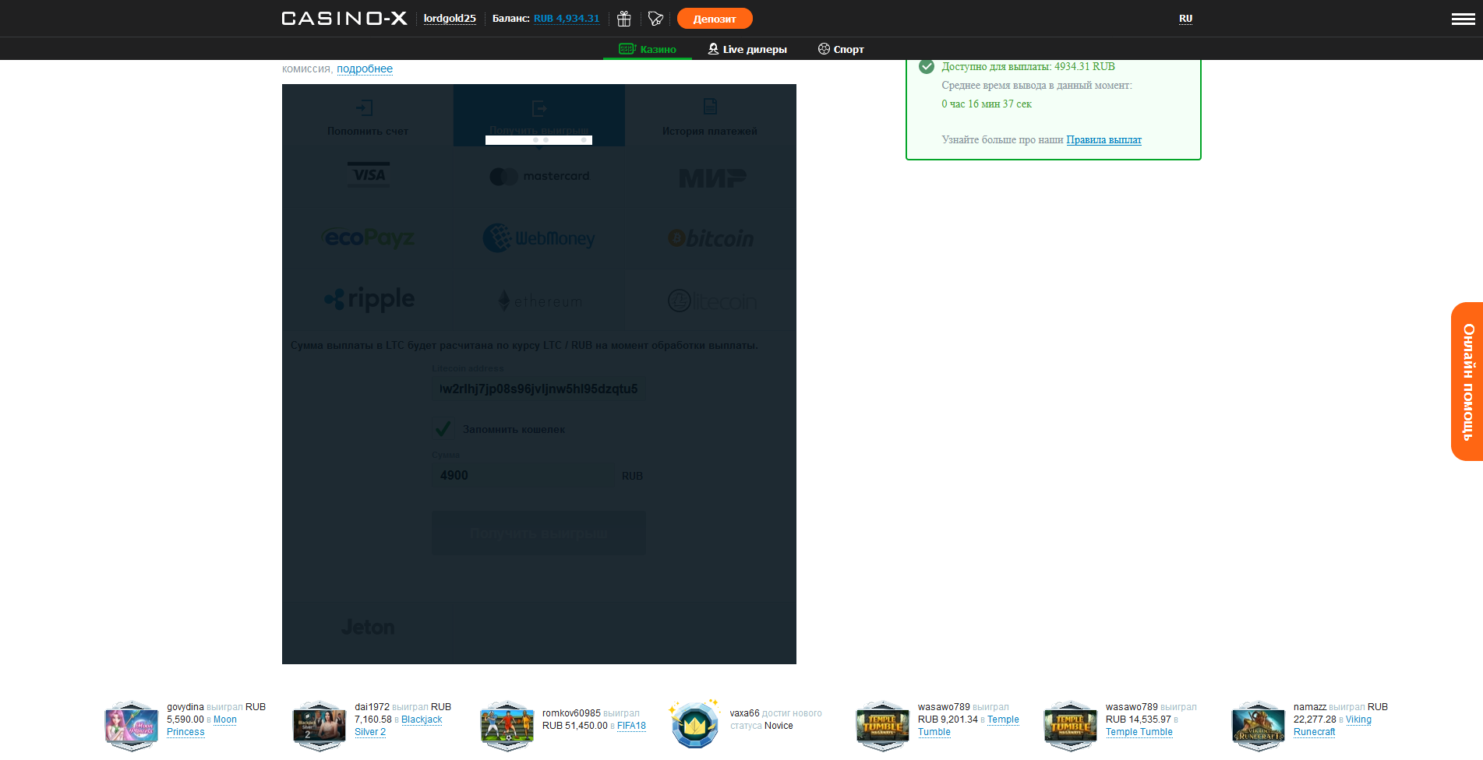
Task: Open the hamburger menu
Action: [1463, 19]
